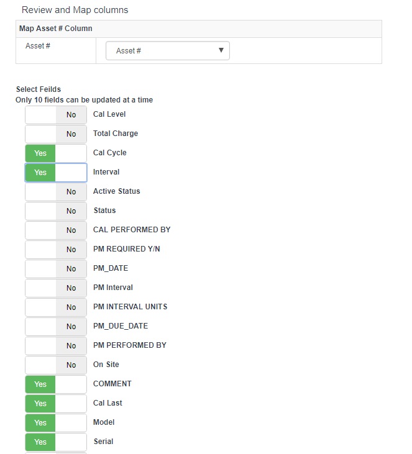Enable PM REQUIRED Y/N toggle
Screen dimensions: 412x454
coord(56,250)
